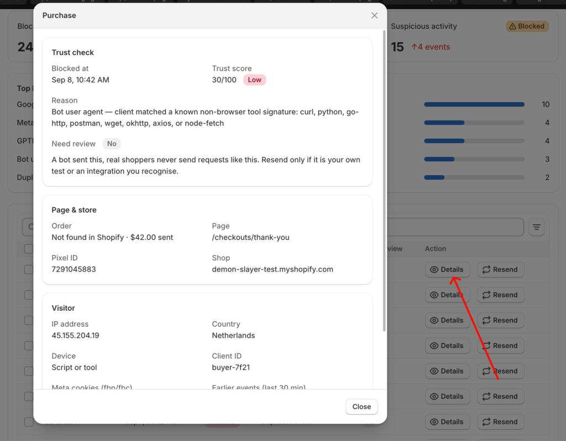Screen dimensions: 566x441
Task: Open the filter options icon beside the search field
Action: click(536, 227)
